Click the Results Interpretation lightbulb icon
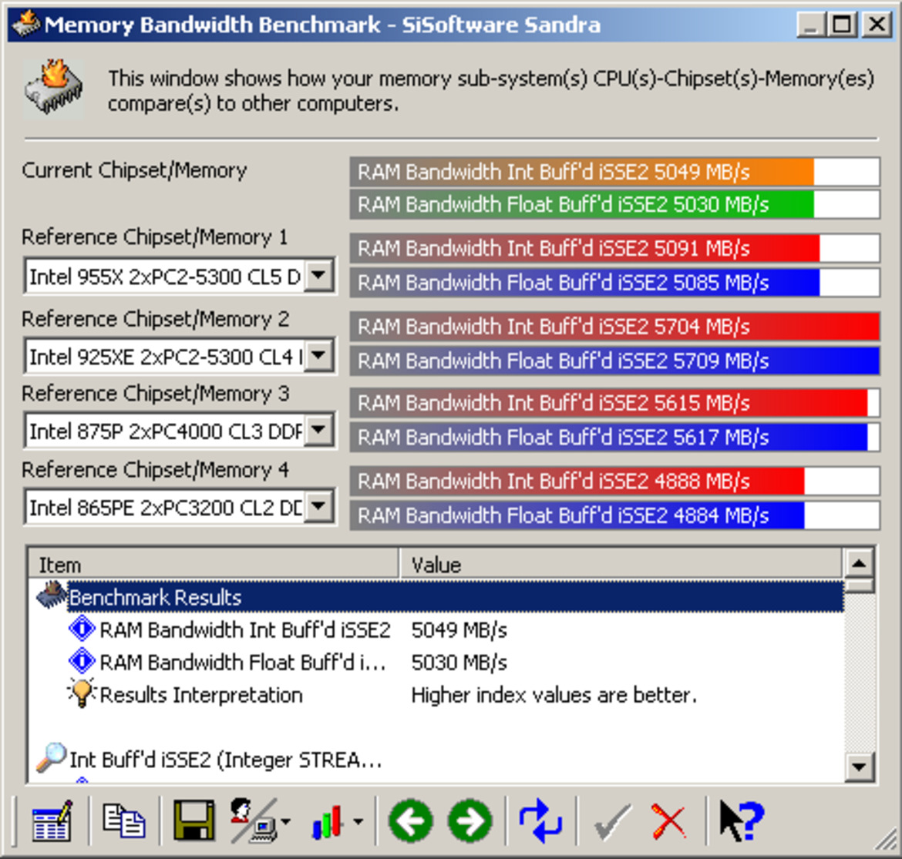The width and height of the screenshot is (902, 859). point(82,693)
